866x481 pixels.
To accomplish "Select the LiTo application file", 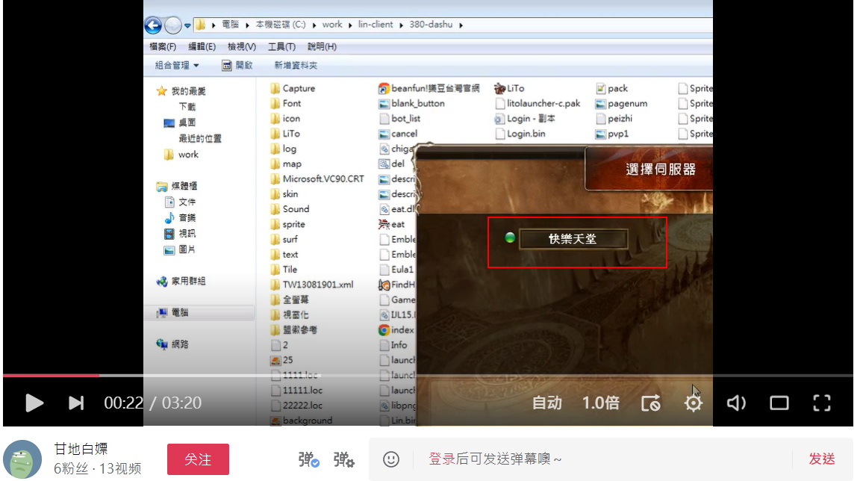I will pos(509,88).
